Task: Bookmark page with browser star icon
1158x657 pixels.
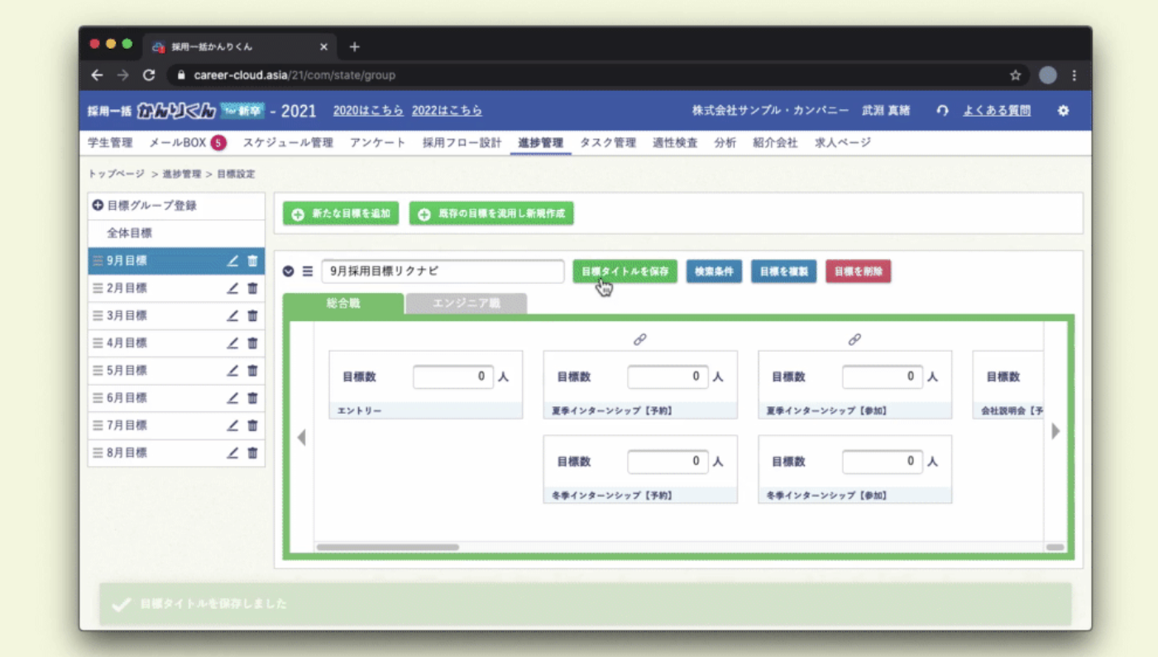Action: point(1015,75)
